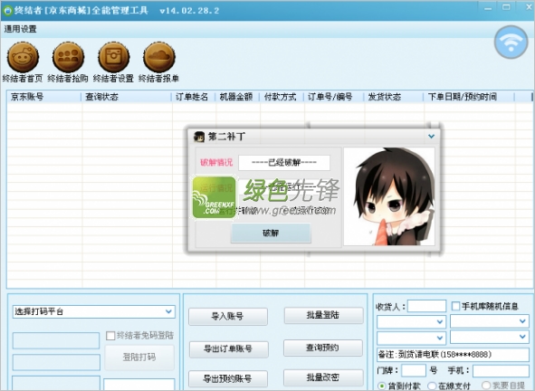Click the 批量改密 button
This screenshot has height=391, width=535.
323,377
